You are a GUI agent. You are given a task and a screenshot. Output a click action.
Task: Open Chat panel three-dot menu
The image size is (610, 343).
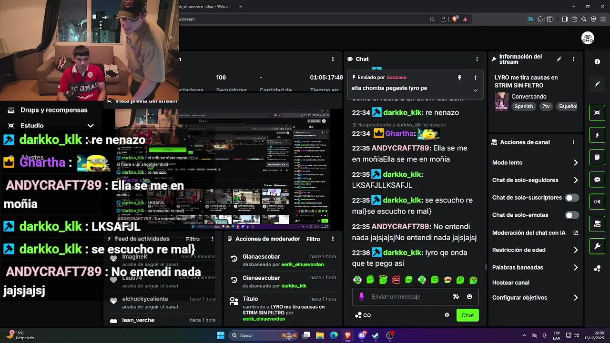(x=477, y=59)
